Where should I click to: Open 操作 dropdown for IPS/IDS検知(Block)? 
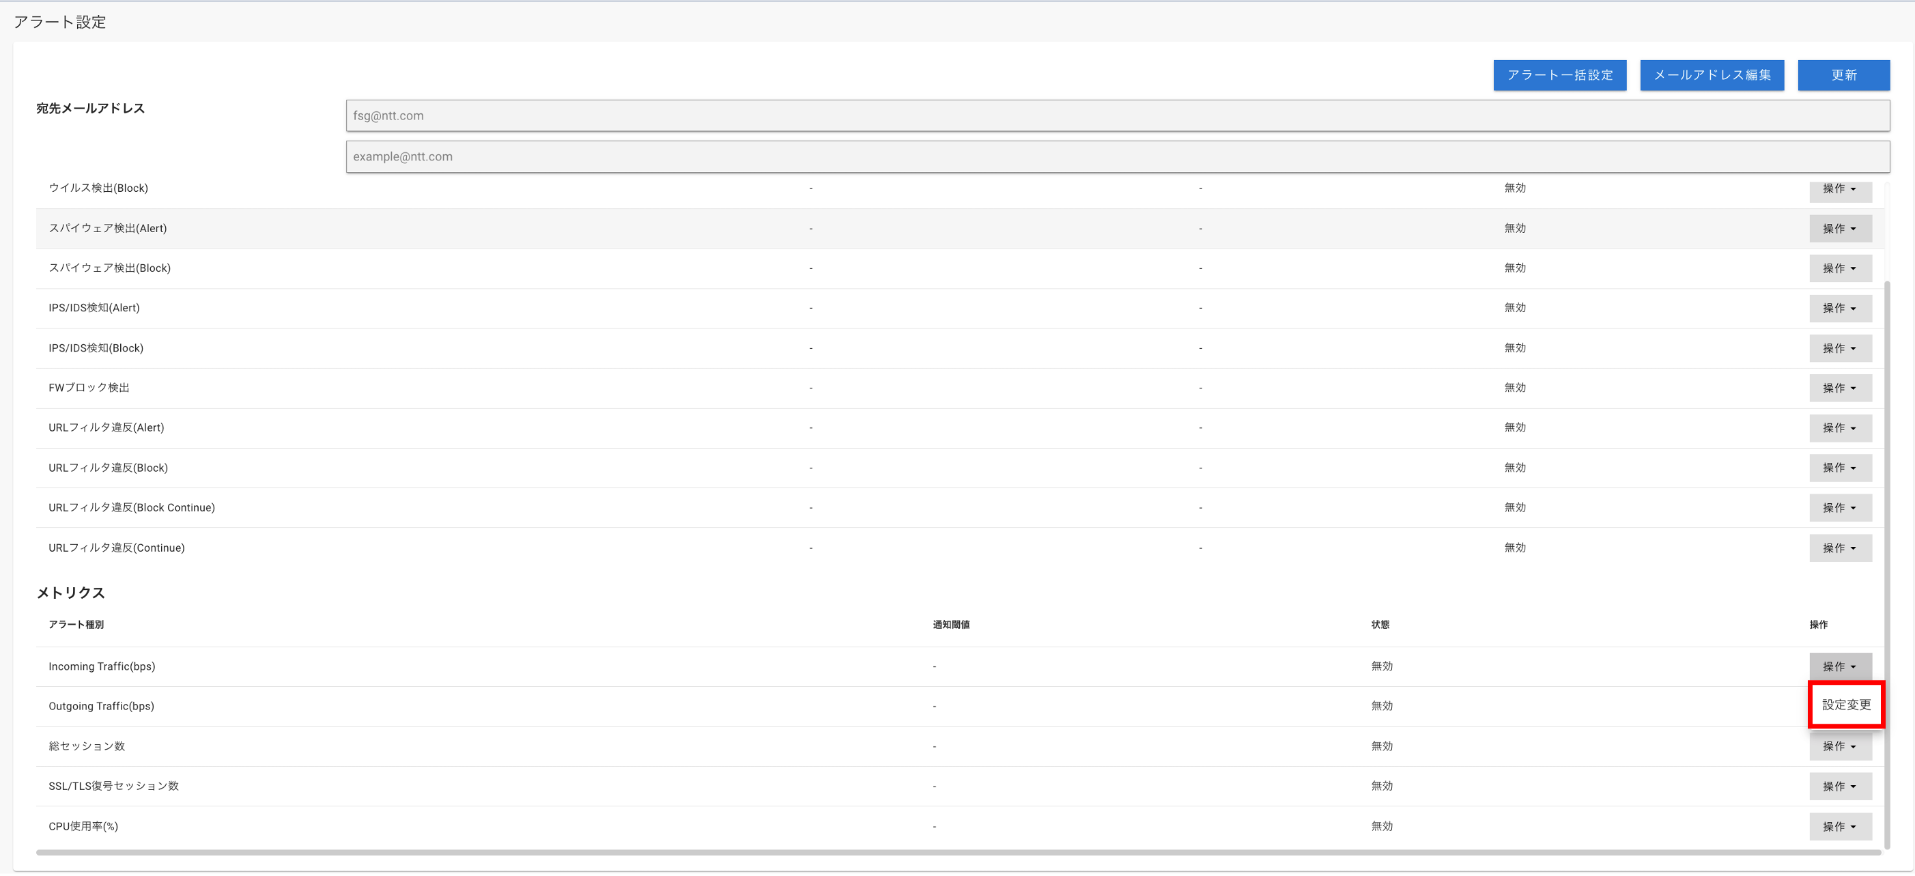pyautogui.click(x=1840, y=348)
